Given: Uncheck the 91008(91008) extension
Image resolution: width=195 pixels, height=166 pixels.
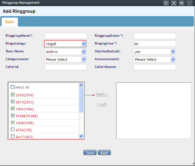Looking at the screenshot, I should 13,116.
